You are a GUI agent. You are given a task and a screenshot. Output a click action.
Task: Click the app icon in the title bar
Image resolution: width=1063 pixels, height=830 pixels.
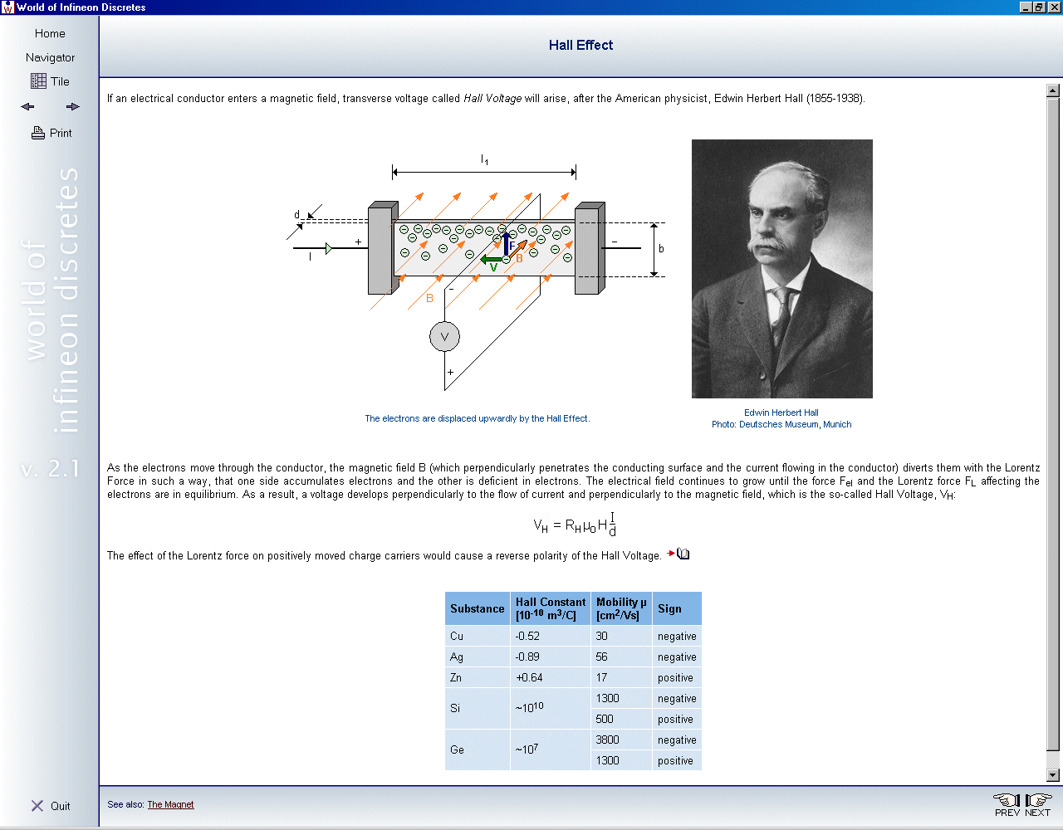7,7
